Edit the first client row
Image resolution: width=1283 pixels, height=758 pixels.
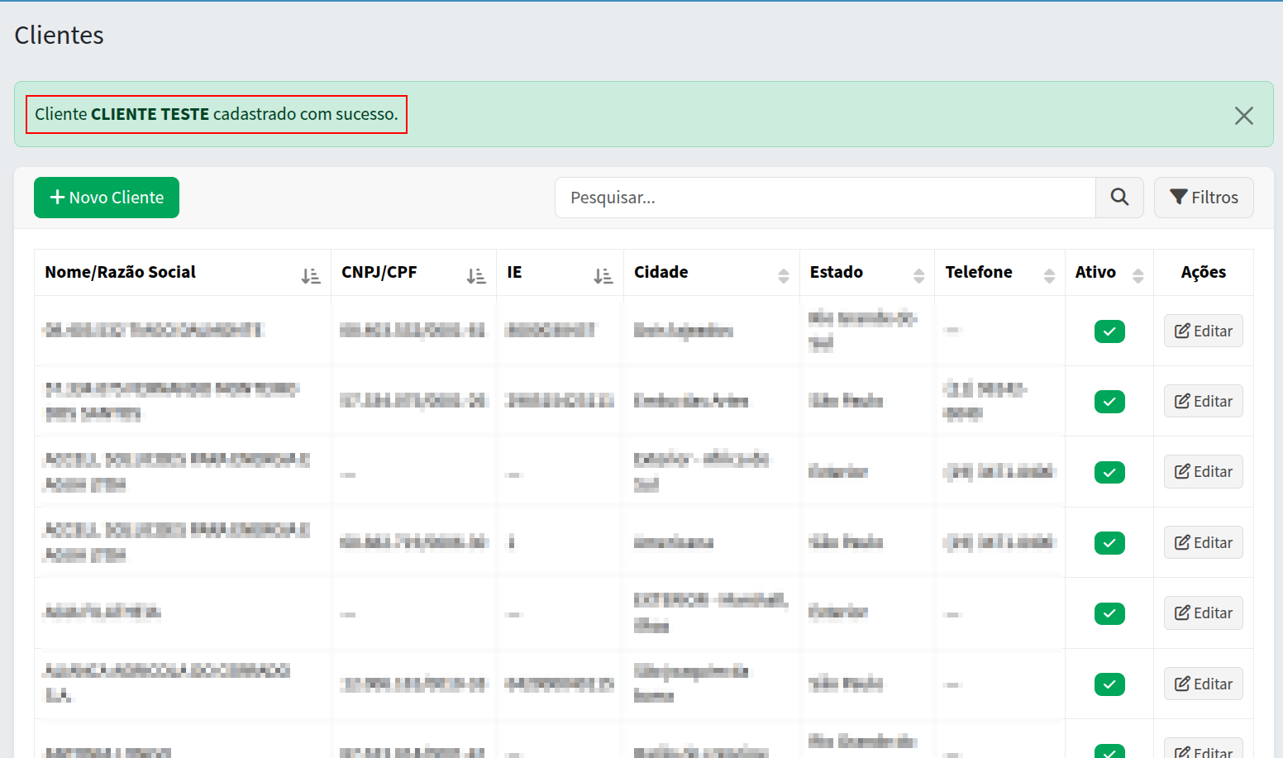pos(1203,331)
